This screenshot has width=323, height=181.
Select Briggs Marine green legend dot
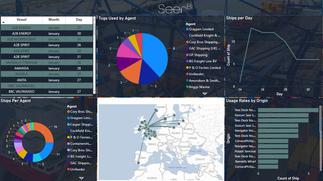[x=187, y=87]
